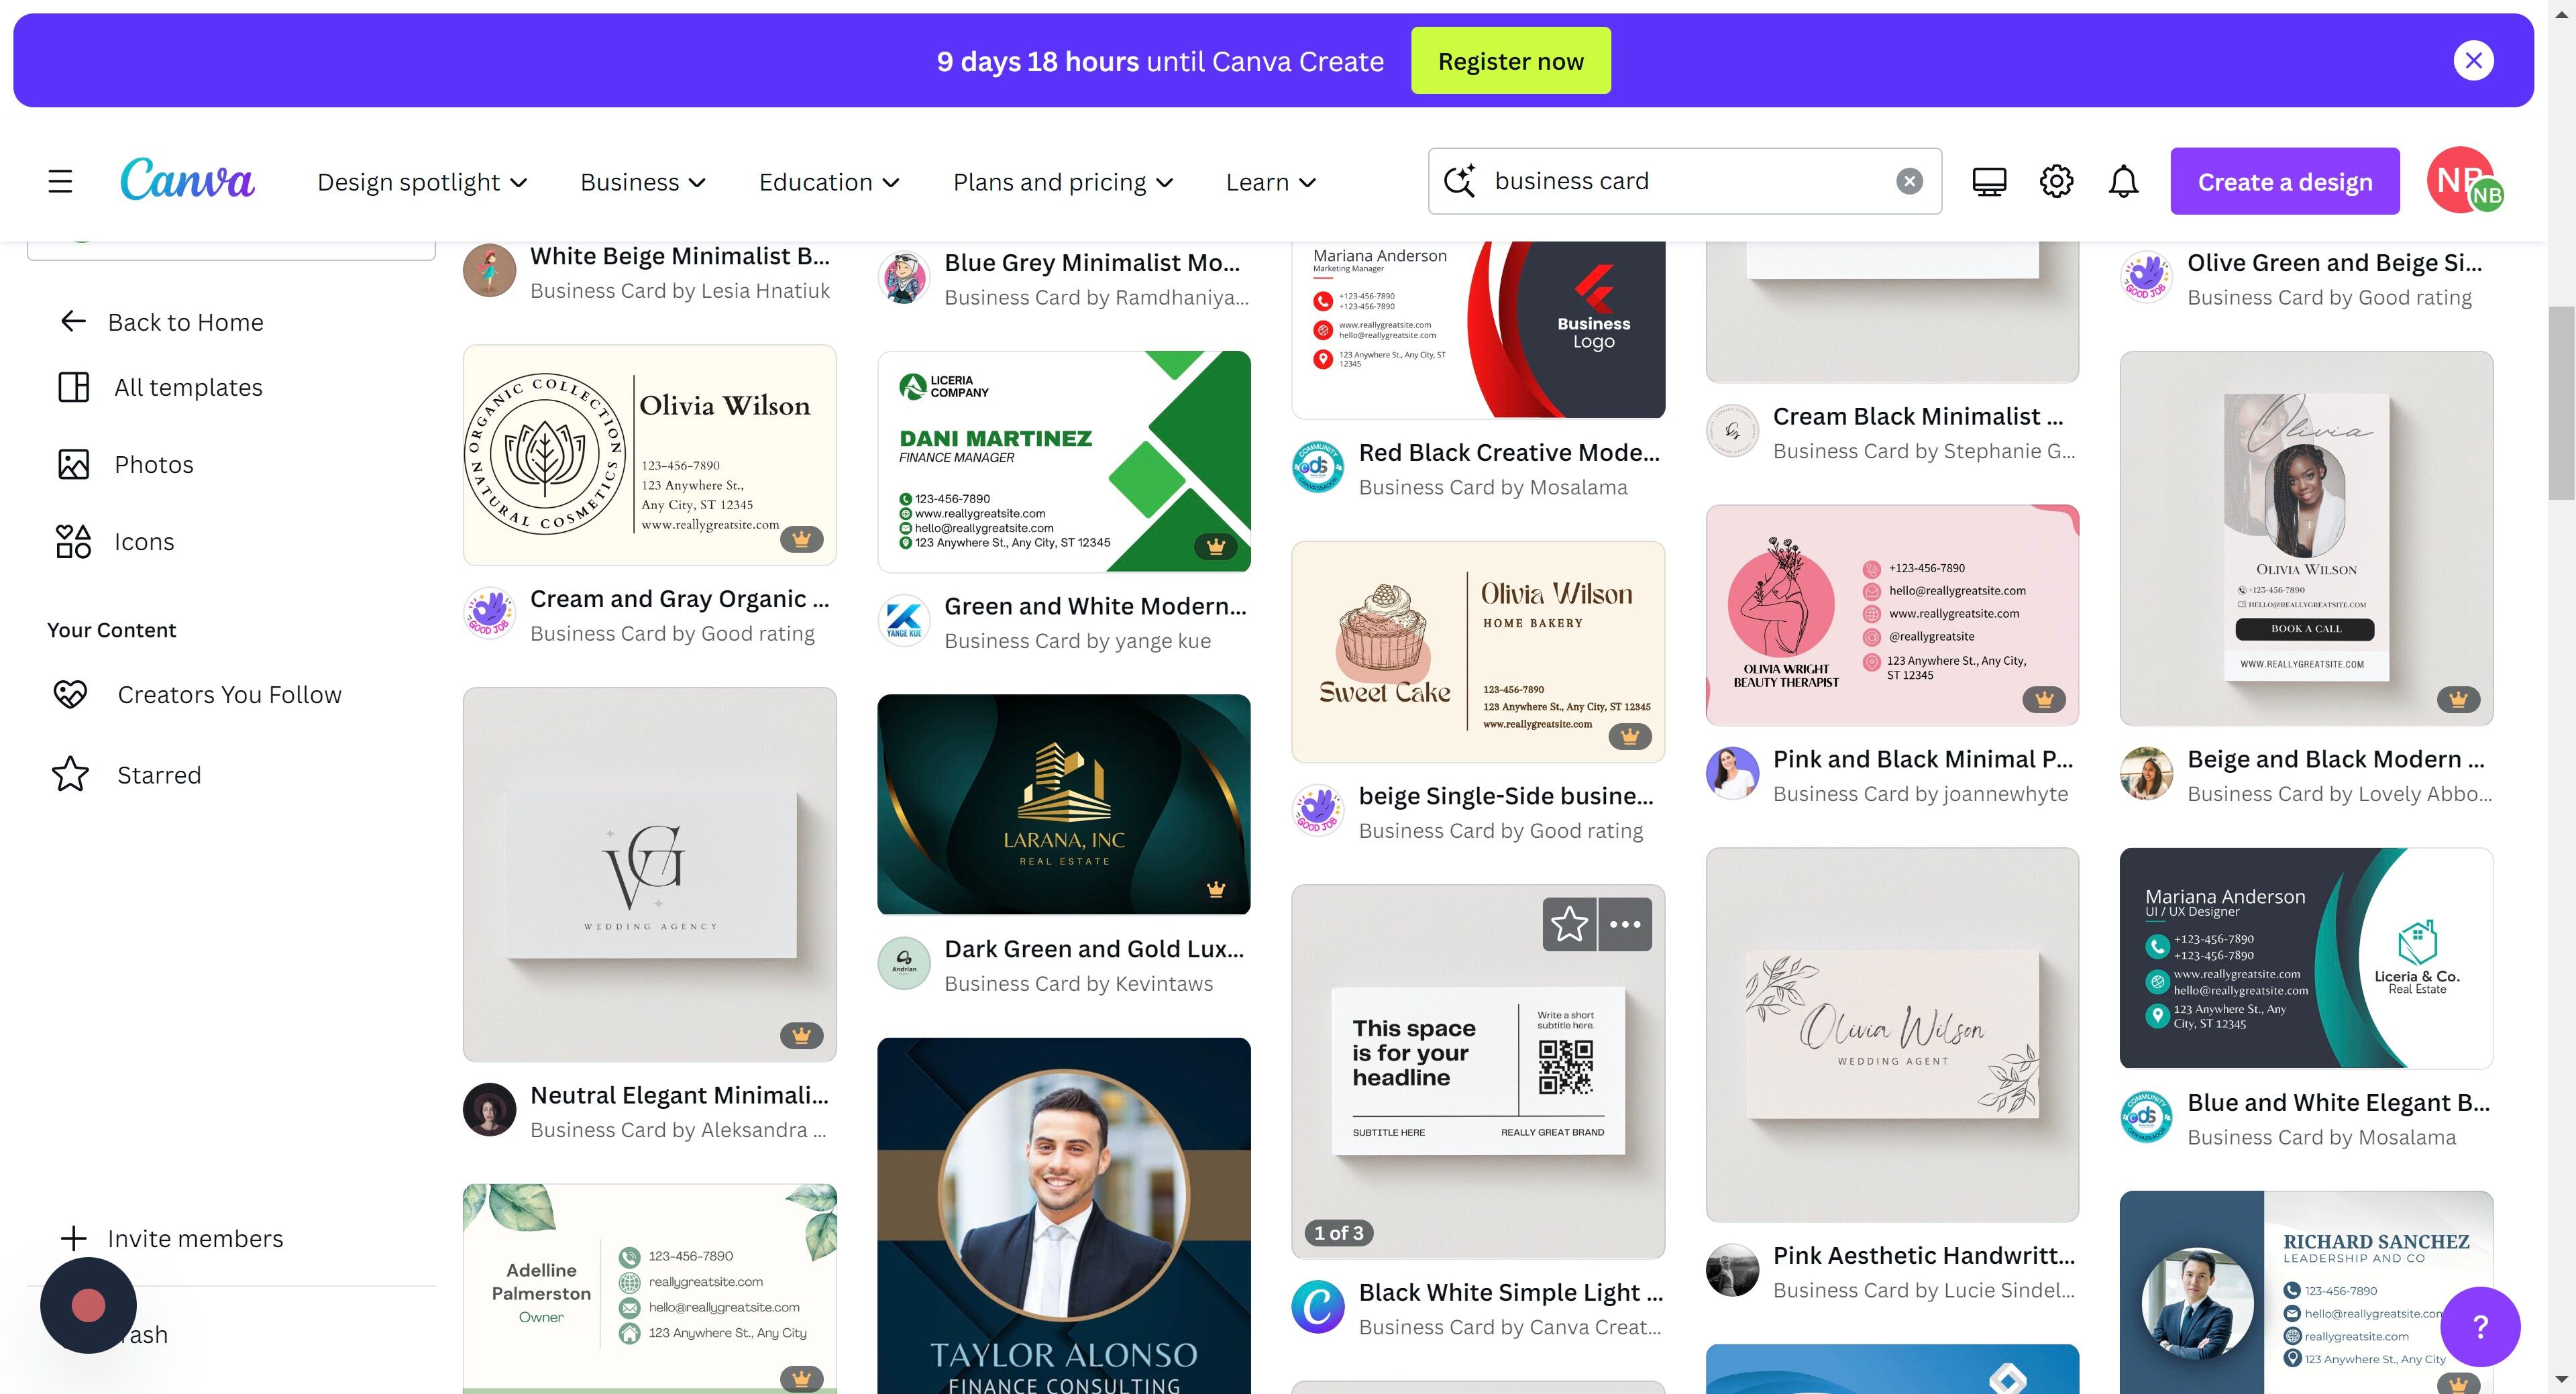Open the Learn dropdown menu
This screenshot has width=2576, height=1394.
tap(1270, 182)
